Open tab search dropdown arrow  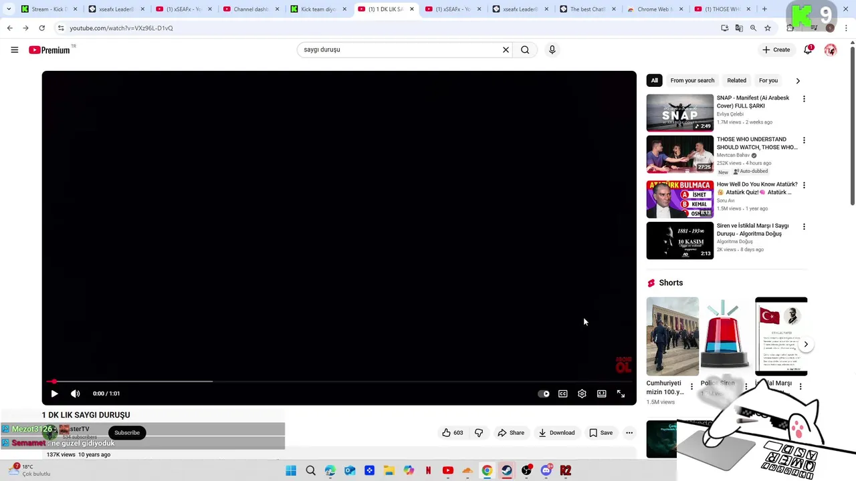click(9, 9)
